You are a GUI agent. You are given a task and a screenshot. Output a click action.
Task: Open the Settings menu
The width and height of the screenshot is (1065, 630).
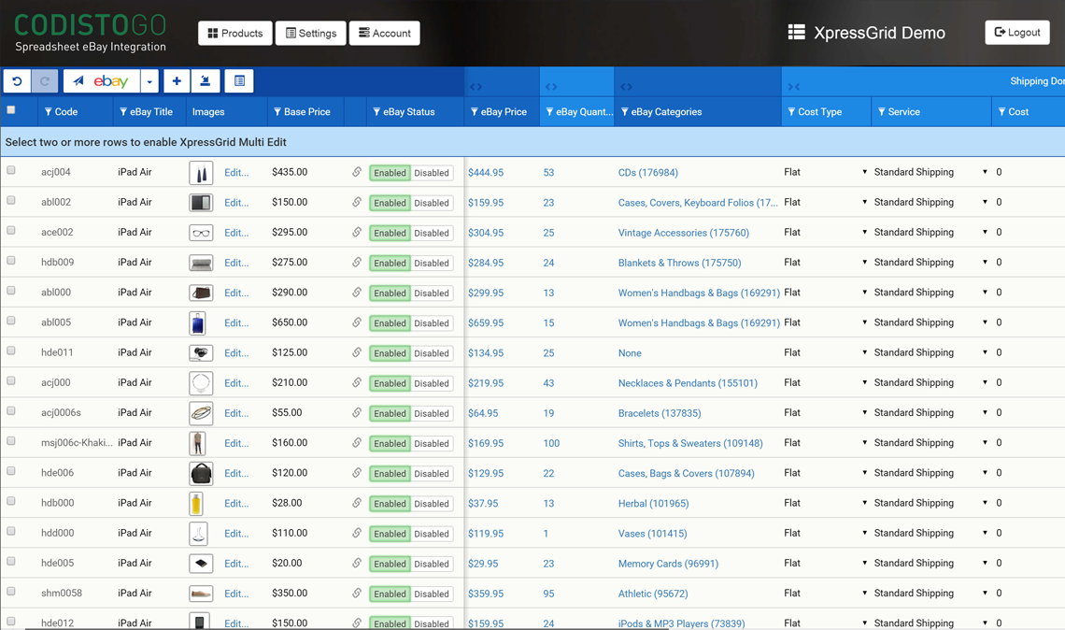click(x=311, y=34)
